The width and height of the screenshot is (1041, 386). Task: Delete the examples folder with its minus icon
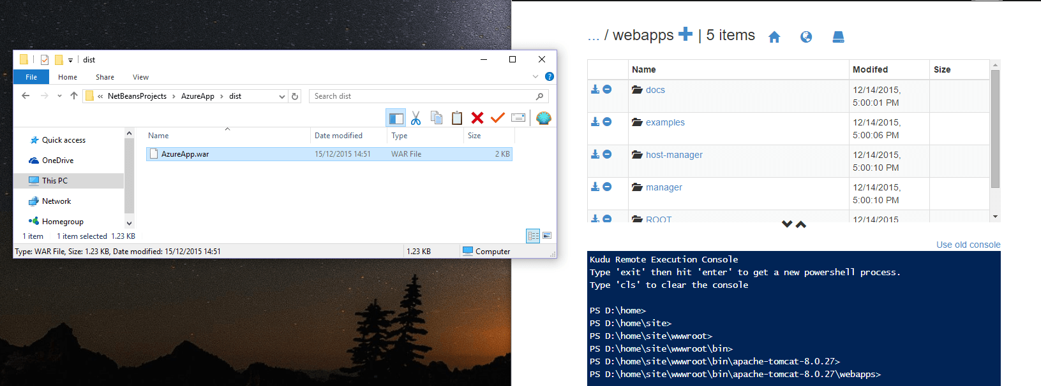[x=607, y=122]
